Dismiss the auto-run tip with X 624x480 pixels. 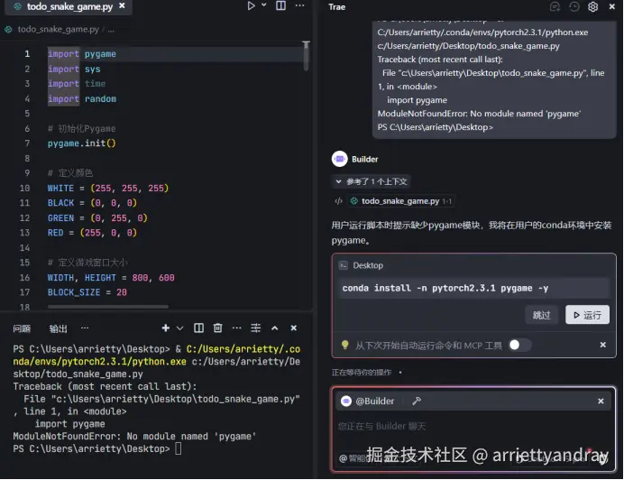click(x=603, y=345)
